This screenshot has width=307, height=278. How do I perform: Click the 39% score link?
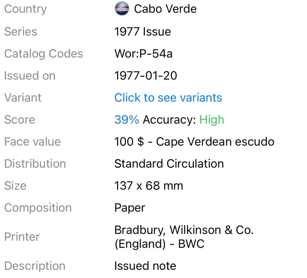coord(127,120)
